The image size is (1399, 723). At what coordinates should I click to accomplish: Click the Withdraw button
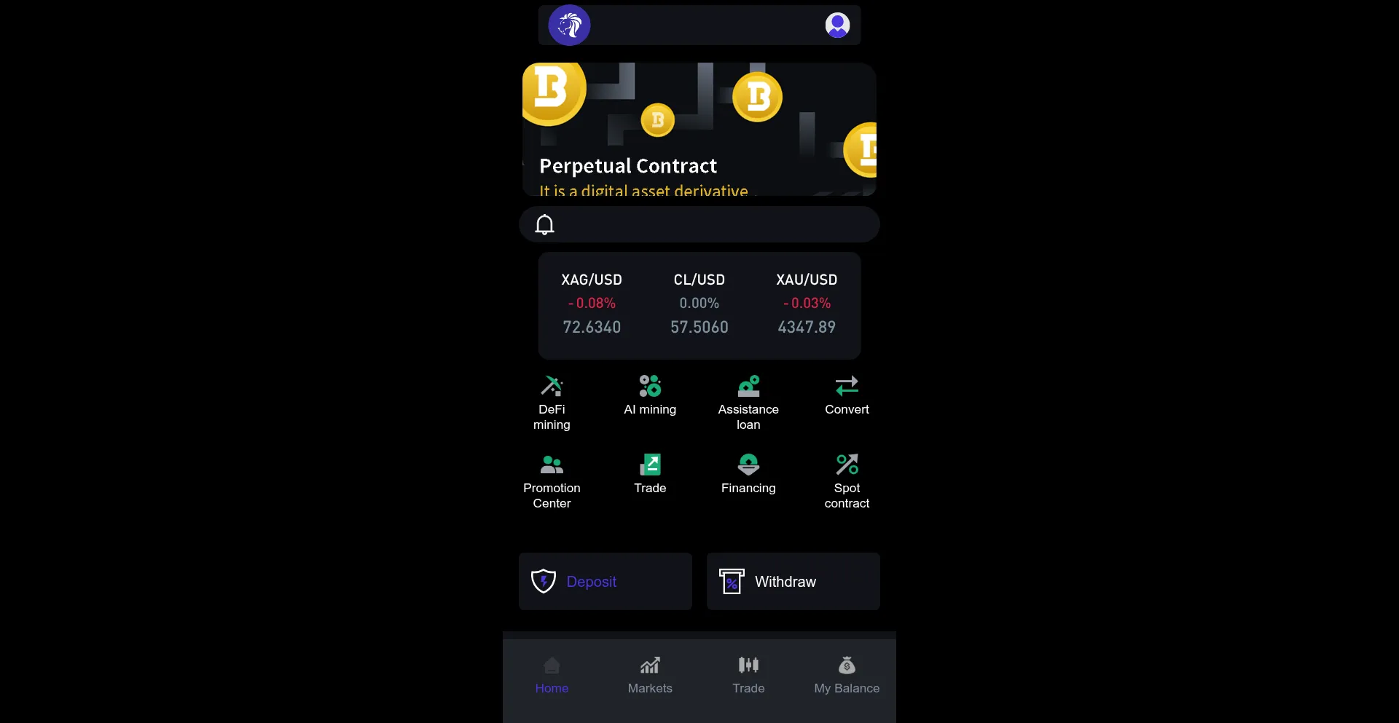click(793, 581)
